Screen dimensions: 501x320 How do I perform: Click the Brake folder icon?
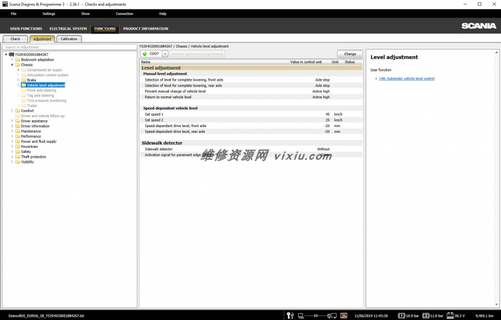tap(24, 80)
